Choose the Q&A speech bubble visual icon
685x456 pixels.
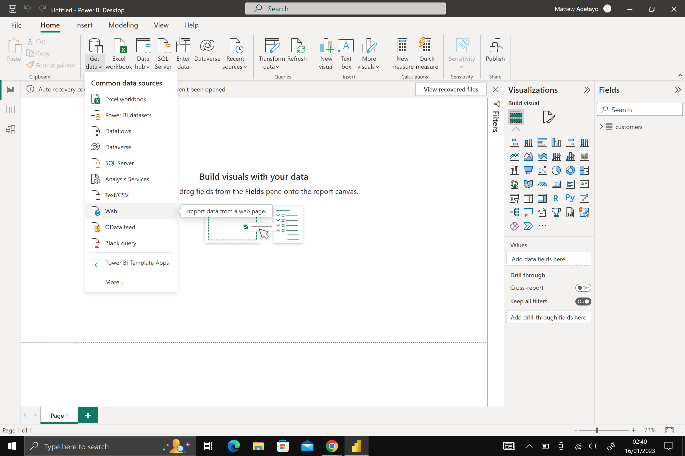(x=528, y=212)
